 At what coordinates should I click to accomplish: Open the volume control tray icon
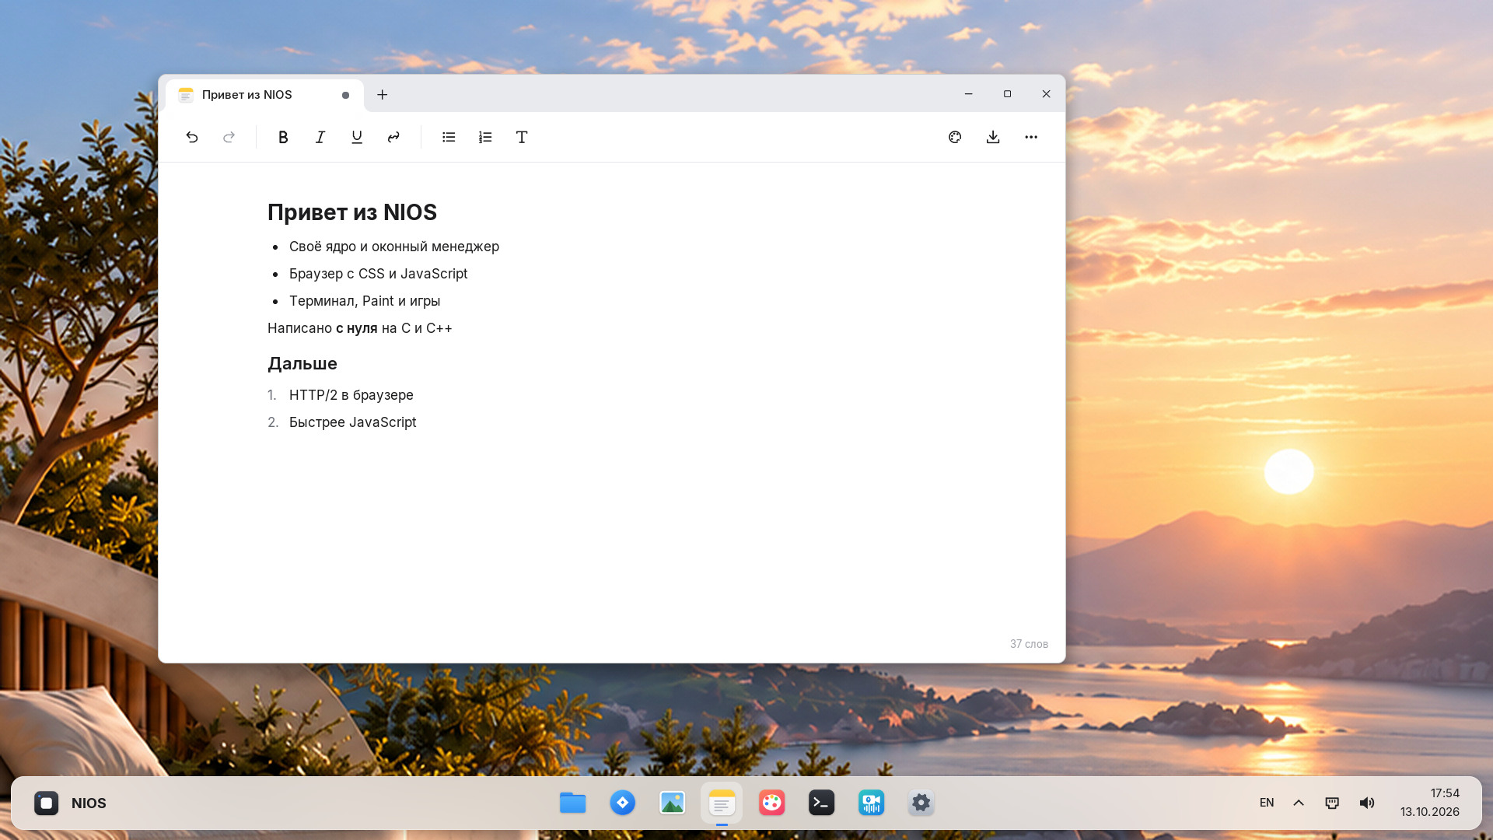pyautogui.click(x=1366, y=803)
